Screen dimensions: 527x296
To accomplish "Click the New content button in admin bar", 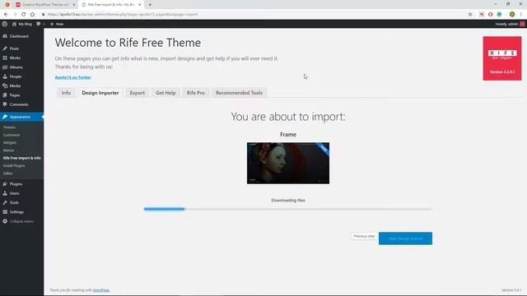I will point(57,24).
